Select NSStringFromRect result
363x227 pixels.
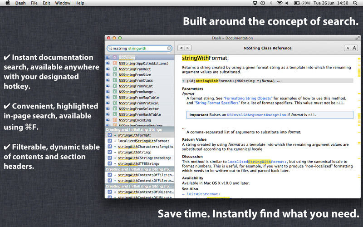click(140, 69)
